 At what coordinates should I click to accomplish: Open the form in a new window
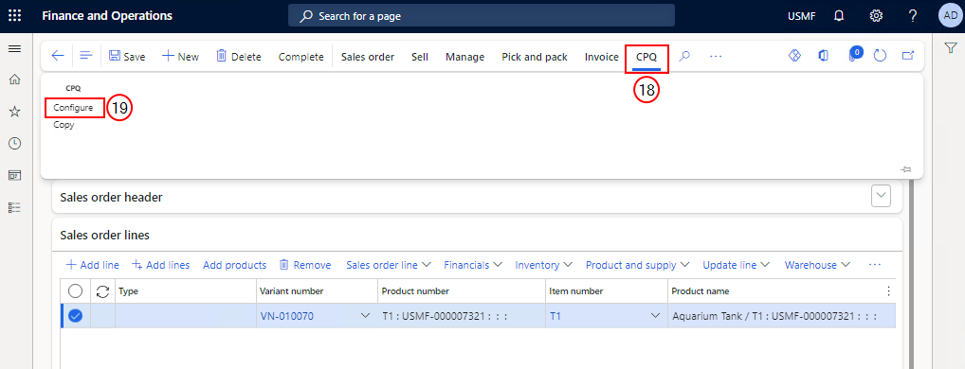tap(908, 56)
